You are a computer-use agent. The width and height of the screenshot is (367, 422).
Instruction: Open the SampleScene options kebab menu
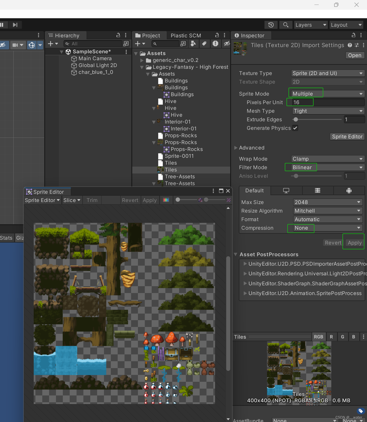point(126,52)
